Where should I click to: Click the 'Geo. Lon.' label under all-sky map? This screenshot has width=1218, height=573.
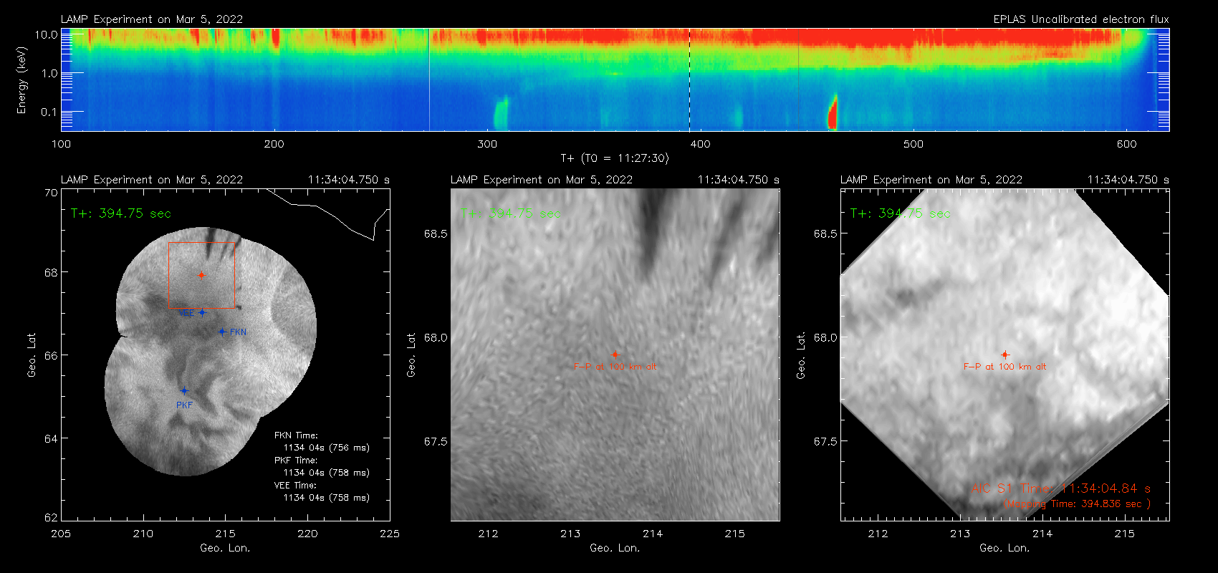(225, 548)
